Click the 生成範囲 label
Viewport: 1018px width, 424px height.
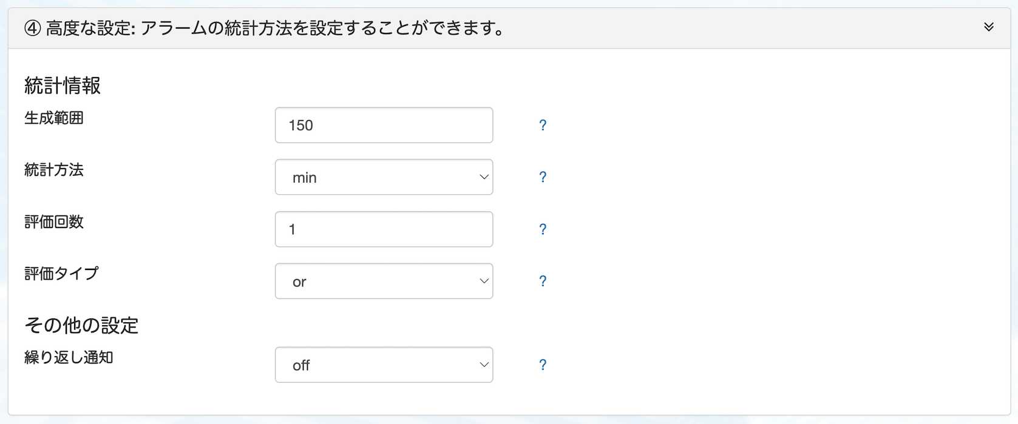(x=54, y=118)
